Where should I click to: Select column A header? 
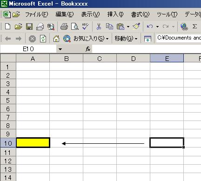(x=33, y=59)
